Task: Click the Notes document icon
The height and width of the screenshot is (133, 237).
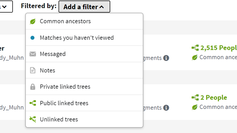Action: tap(33, 70)
